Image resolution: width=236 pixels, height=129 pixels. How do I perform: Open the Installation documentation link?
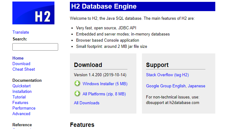click(x=22, y=91)
